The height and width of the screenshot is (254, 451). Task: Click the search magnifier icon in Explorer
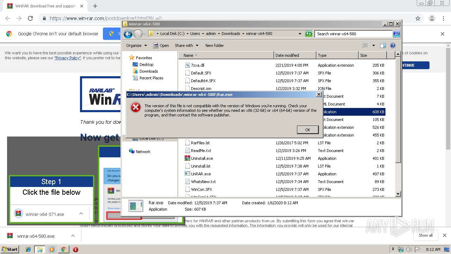coord(396,34)
